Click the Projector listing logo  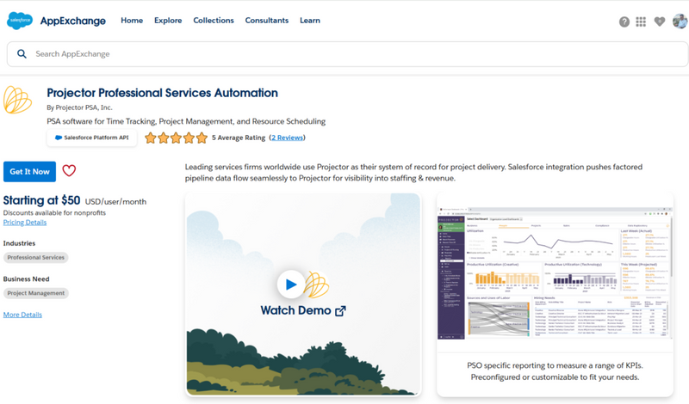(x=17, y=100)
